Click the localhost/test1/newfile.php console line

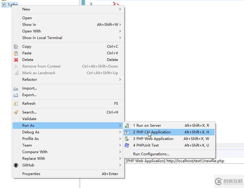[x=175, y=161]
